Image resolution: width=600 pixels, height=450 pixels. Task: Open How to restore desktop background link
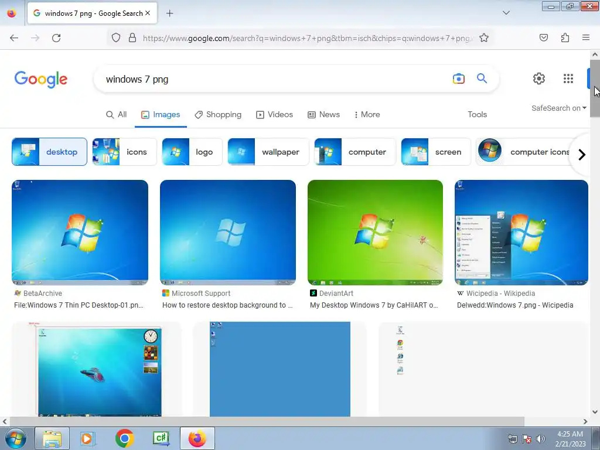click(x=227, y=305)
